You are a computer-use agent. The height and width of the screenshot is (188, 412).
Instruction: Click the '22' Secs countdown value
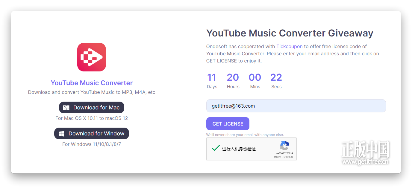click(276, 77)
